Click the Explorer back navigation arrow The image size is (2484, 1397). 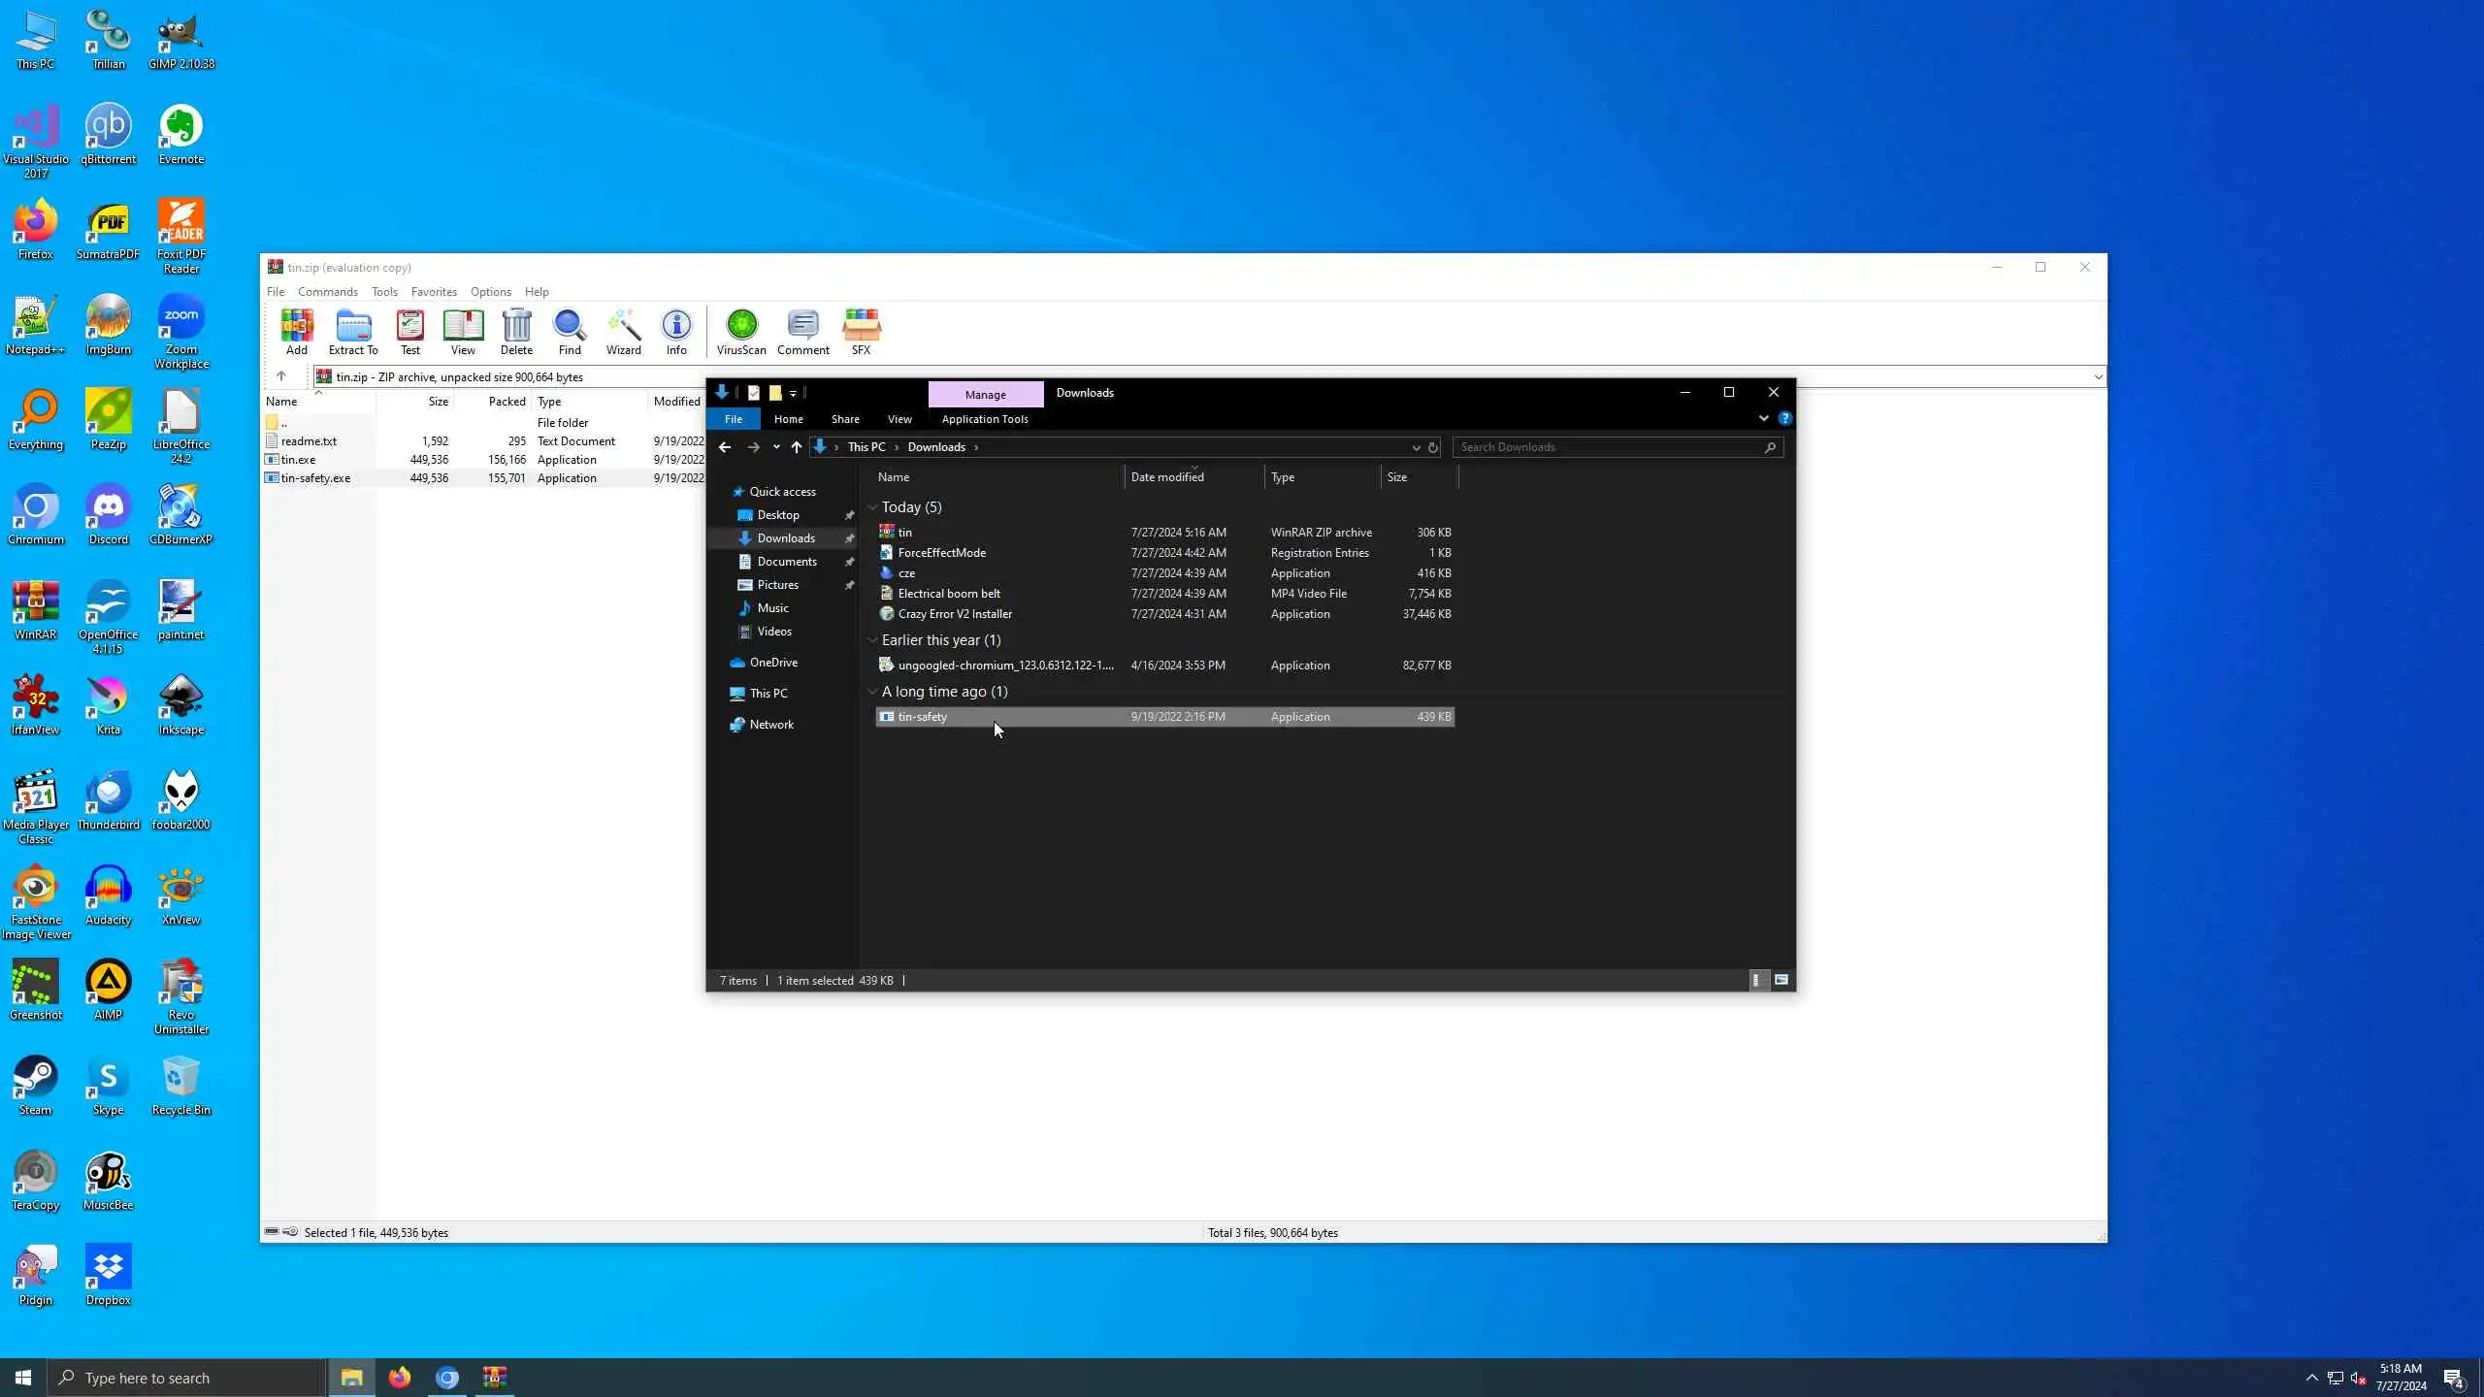click(x=724, y=447)
